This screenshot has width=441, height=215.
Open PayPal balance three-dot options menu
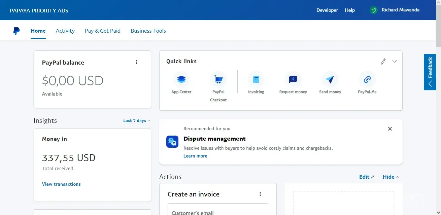[x=137, y=62]
